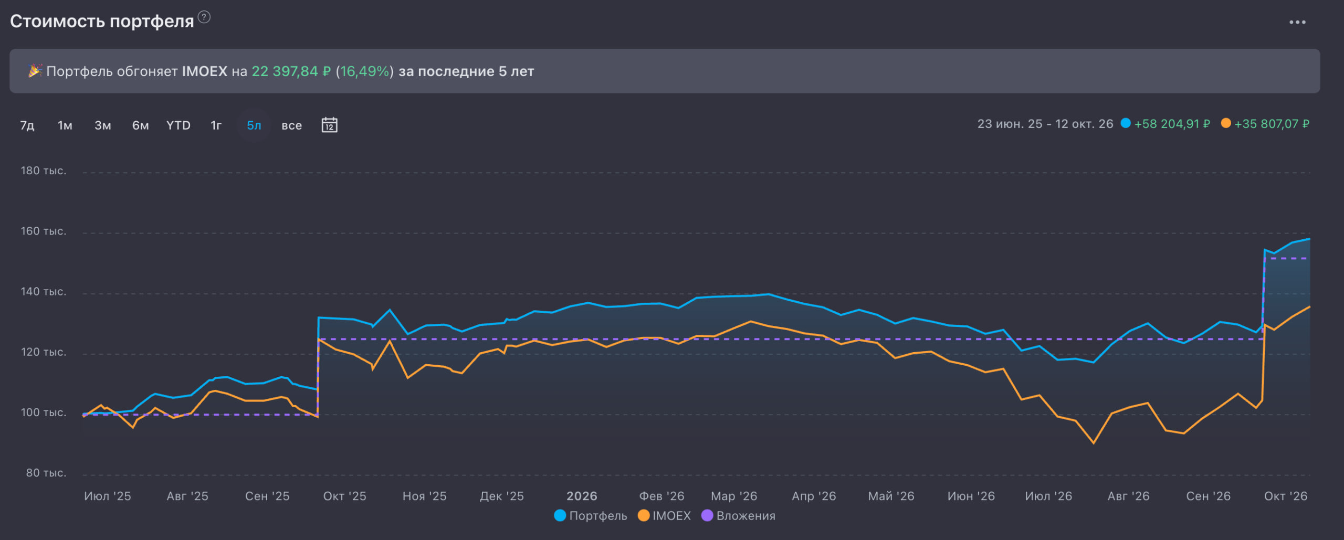The image size is (1344, 540).
Task: Click the 140 тыс. axis label
Action: coord(44,291)
